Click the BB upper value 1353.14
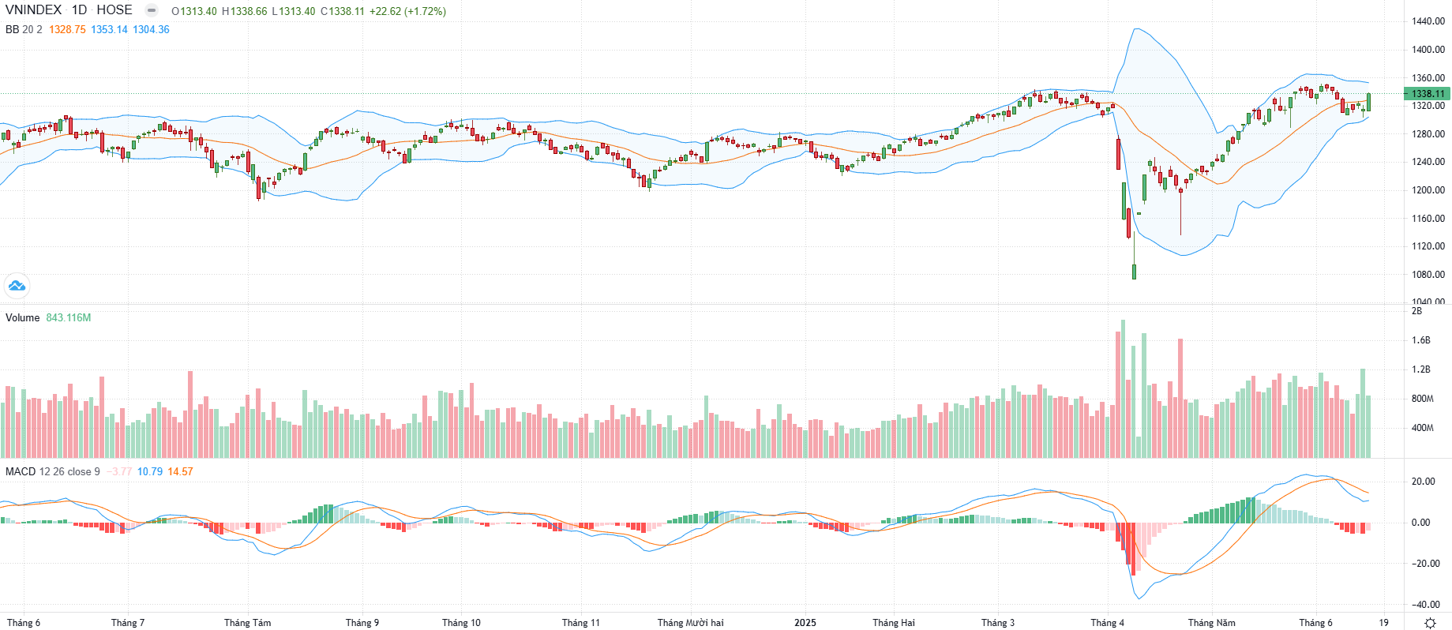The width and height of the screenshot is (1452, 630). click(109, 29)
